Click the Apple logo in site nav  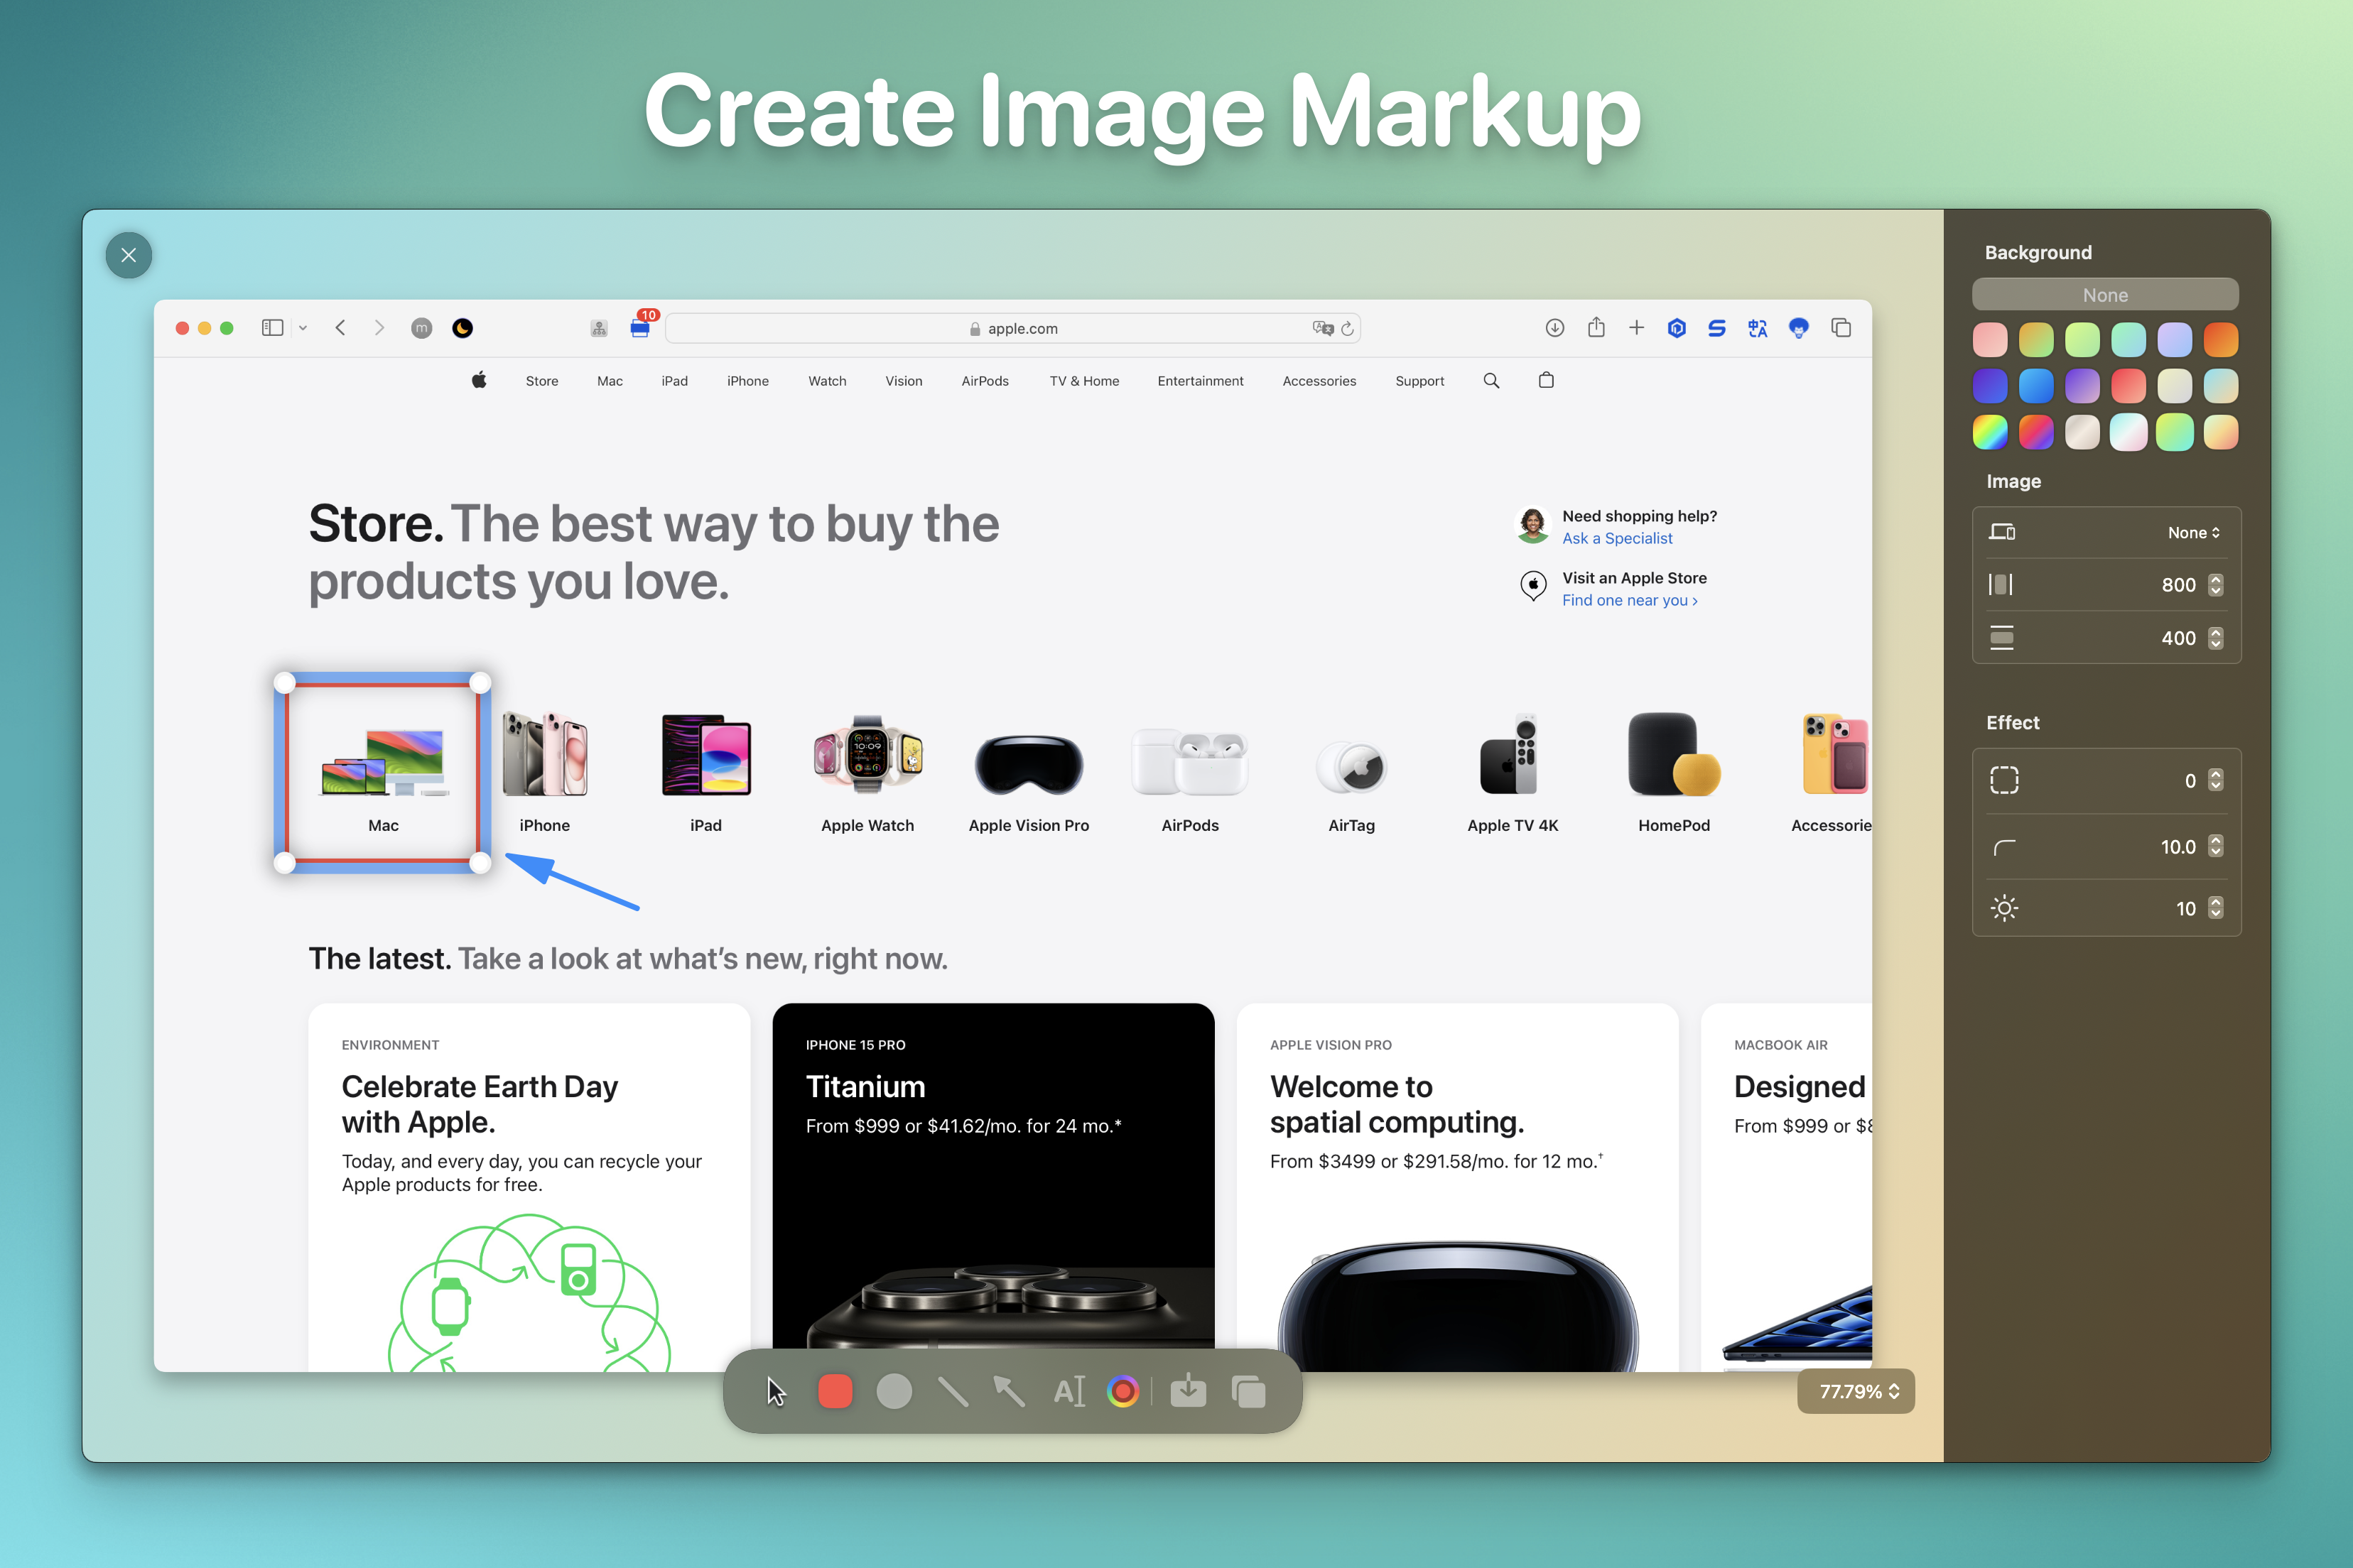tap(480, 380)
